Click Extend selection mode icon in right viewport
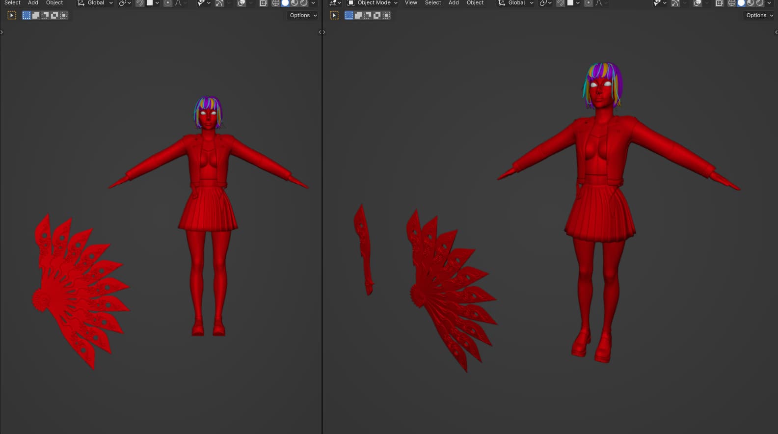The width and height of the screenshot is (778, 434). [x=358, y=15]
